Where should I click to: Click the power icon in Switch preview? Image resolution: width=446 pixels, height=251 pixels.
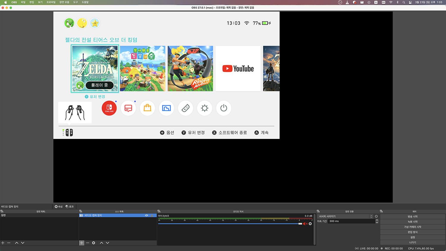click(224, 108)
